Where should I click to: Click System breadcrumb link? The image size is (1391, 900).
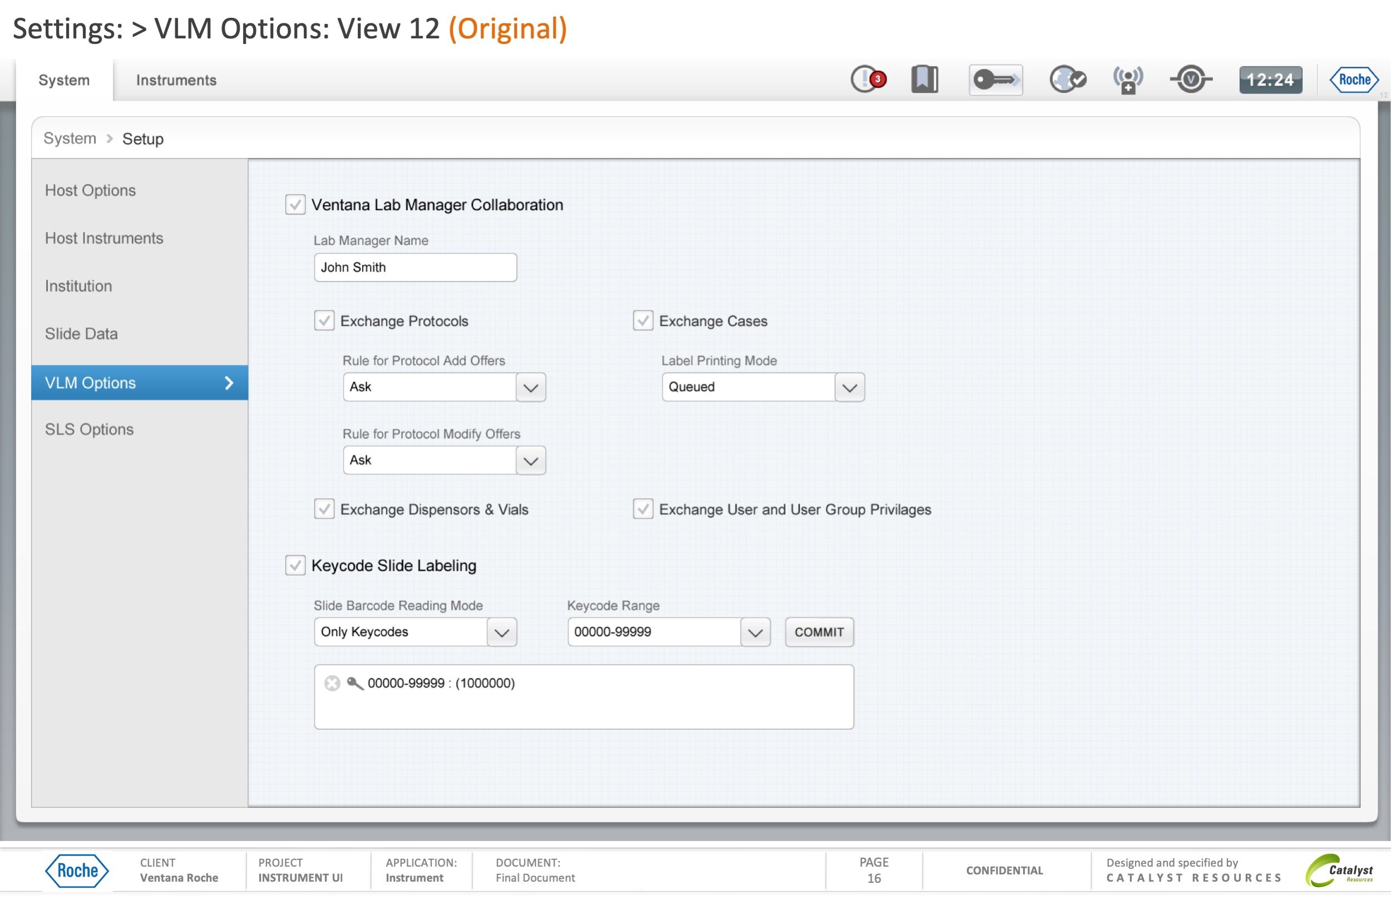pos(70,139)
